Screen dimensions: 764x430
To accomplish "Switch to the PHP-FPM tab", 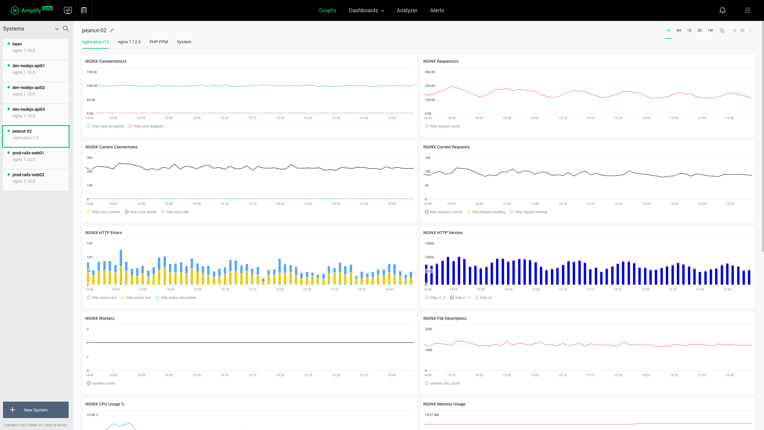I will point(158,42).
